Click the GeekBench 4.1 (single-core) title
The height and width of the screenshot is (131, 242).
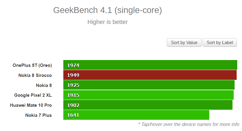point(108,10)
